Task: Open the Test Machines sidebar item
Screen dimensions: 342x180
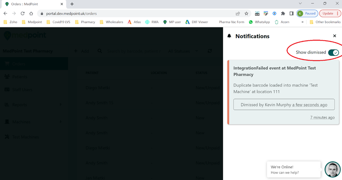Action: click(x=34, y=137)
